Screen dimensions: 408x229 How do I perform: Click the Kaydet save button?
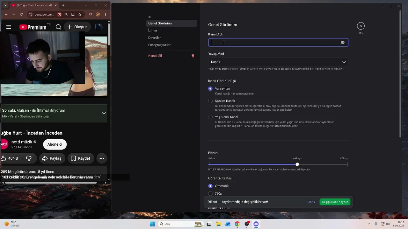click(80, 158)
